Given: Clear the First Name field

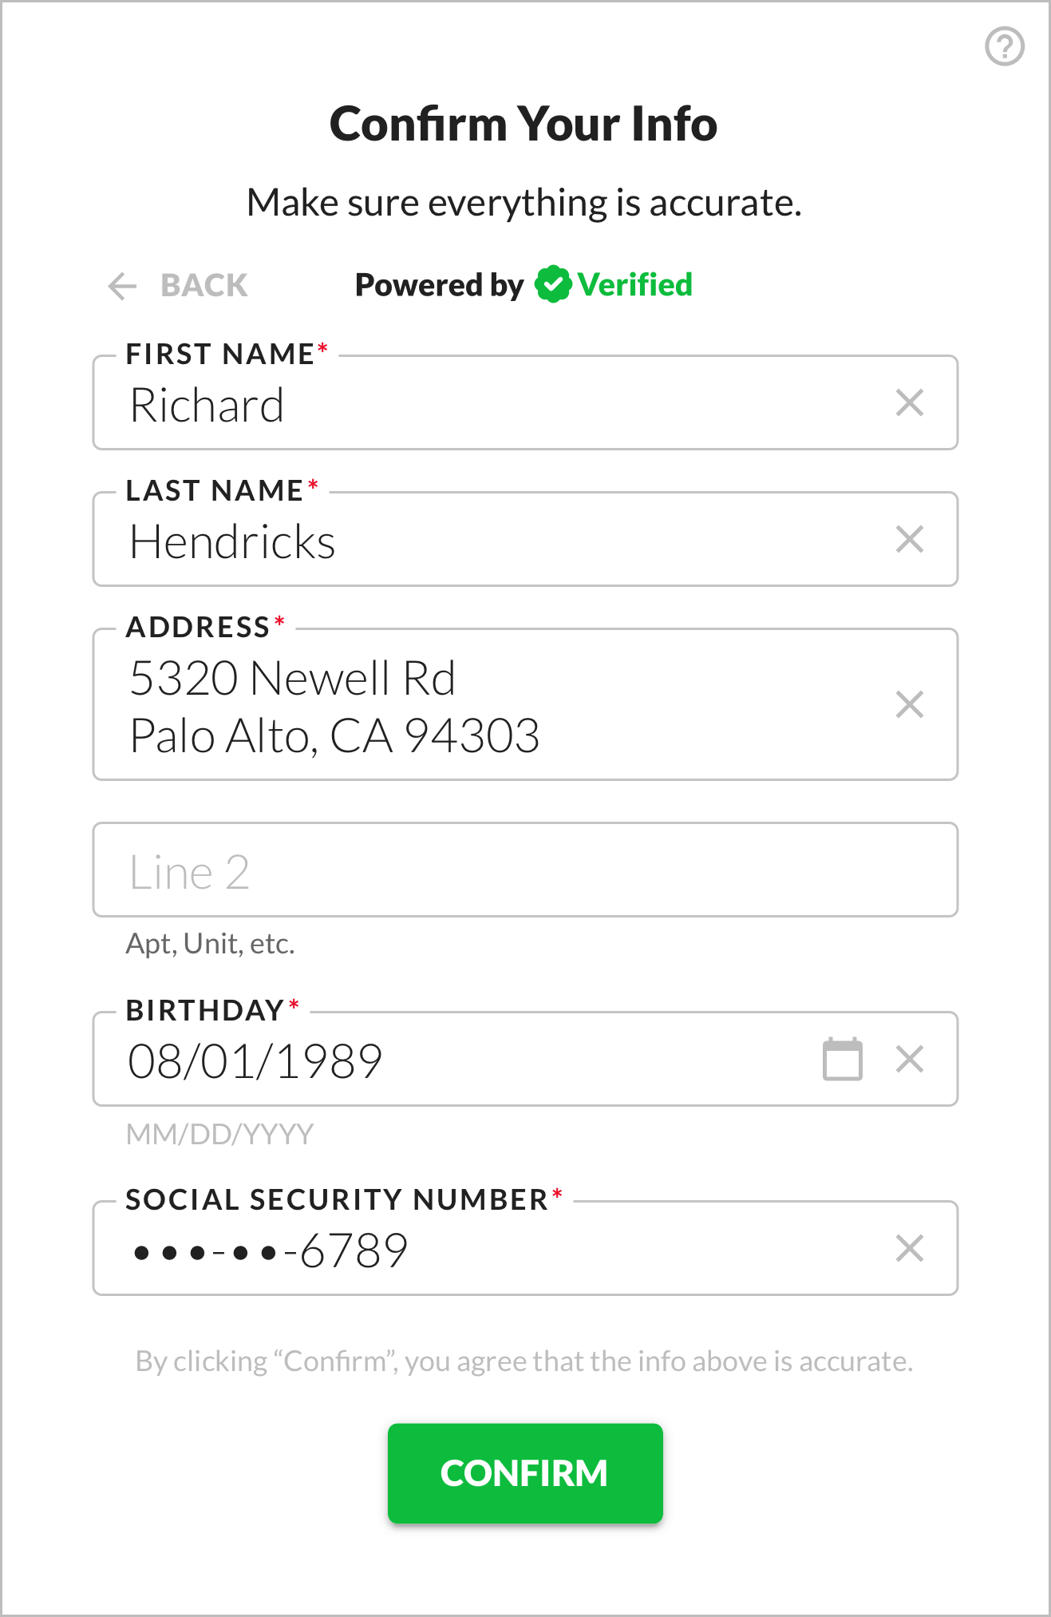Looking at the screenshot, I should 909,403.
